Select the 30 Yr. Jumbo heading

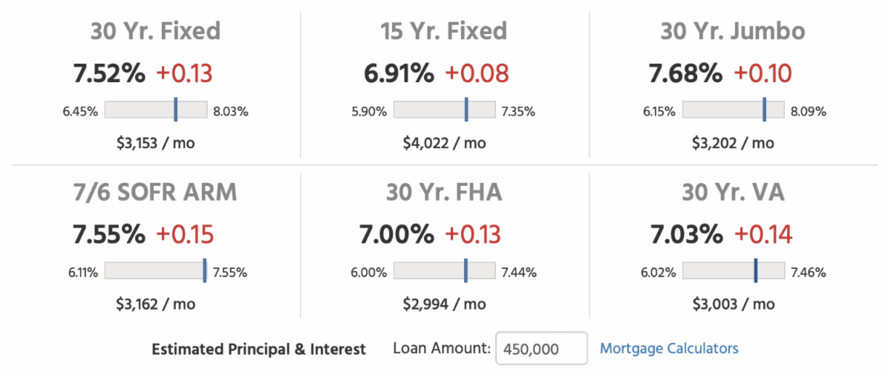click(x=732, y=31)
